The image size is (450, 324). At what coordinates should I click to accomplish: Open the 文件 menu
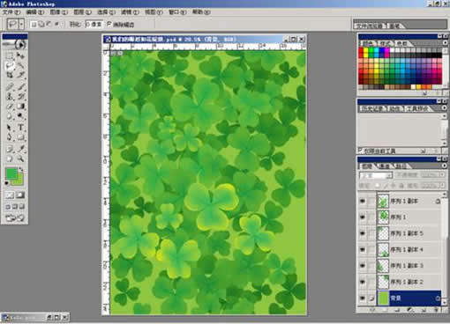coord(11,12)
